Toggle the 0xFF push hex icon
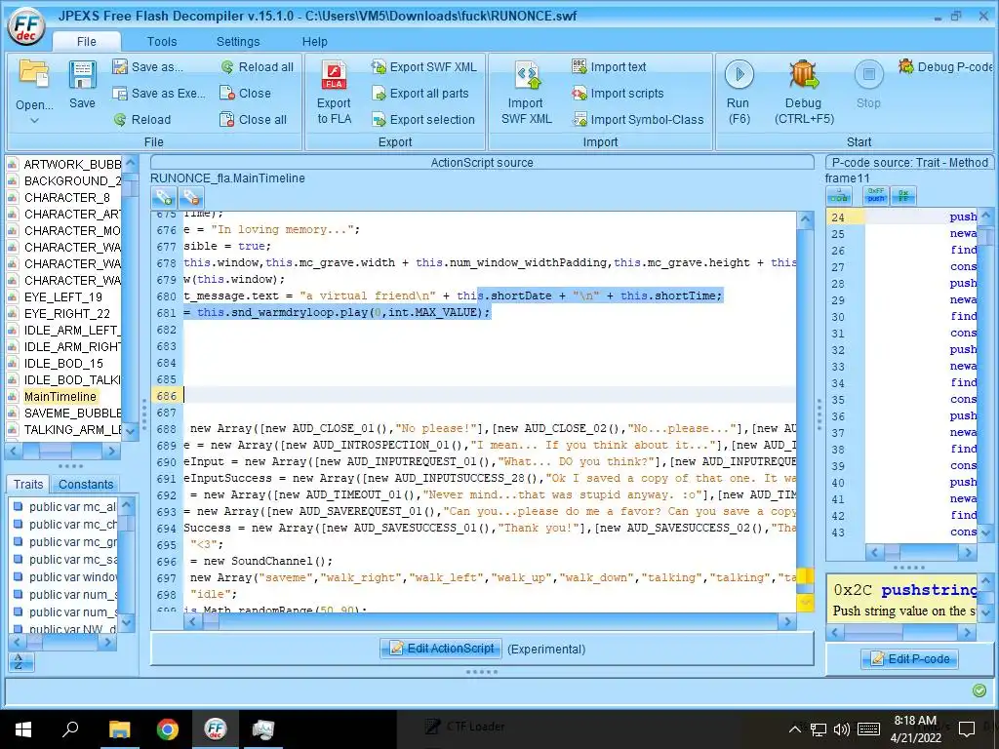This screenshot has height=749, width=999. point(876,196)
